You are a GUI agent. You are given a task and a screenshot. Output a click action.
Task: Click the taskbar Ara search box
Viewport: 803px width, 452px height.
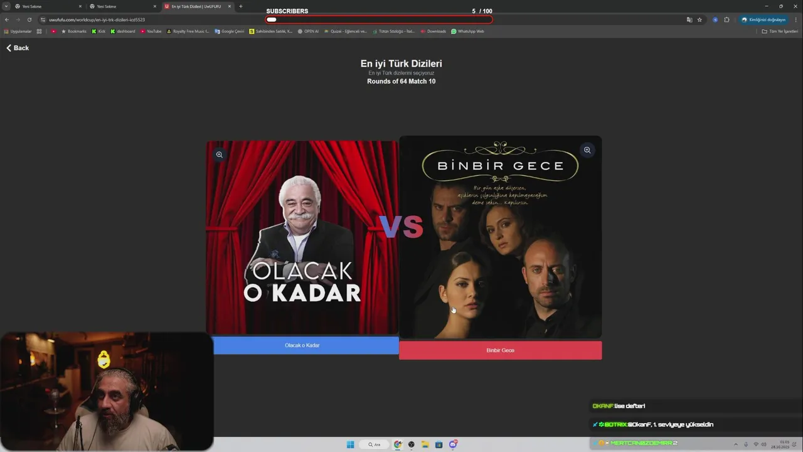[x=375, y=444]
